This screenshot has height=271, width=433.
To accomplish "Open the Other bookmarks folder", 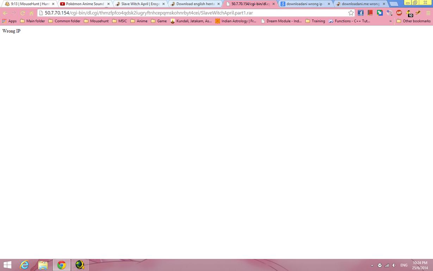I will 413,21.
